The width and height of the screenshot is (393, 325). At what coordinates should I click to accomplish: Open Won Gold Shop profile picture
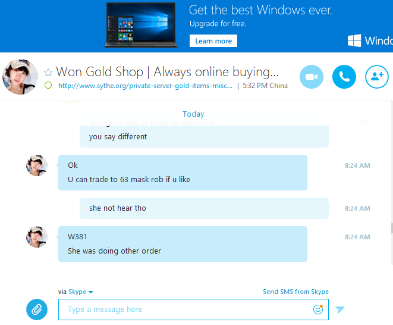(20, 77)
